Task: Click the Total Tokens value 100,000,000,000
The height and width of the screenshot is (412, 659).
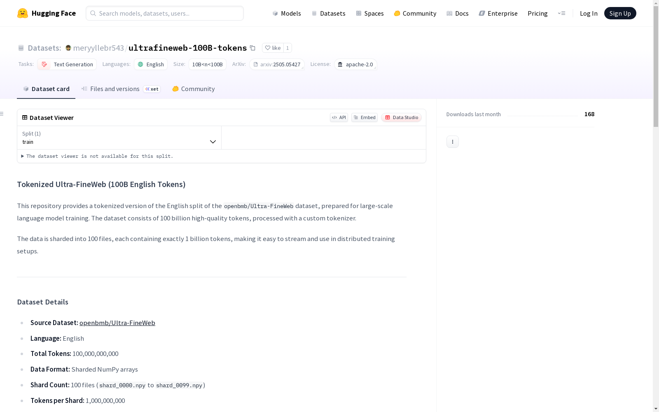Action: pyautogui.click(x=96, y=353)
